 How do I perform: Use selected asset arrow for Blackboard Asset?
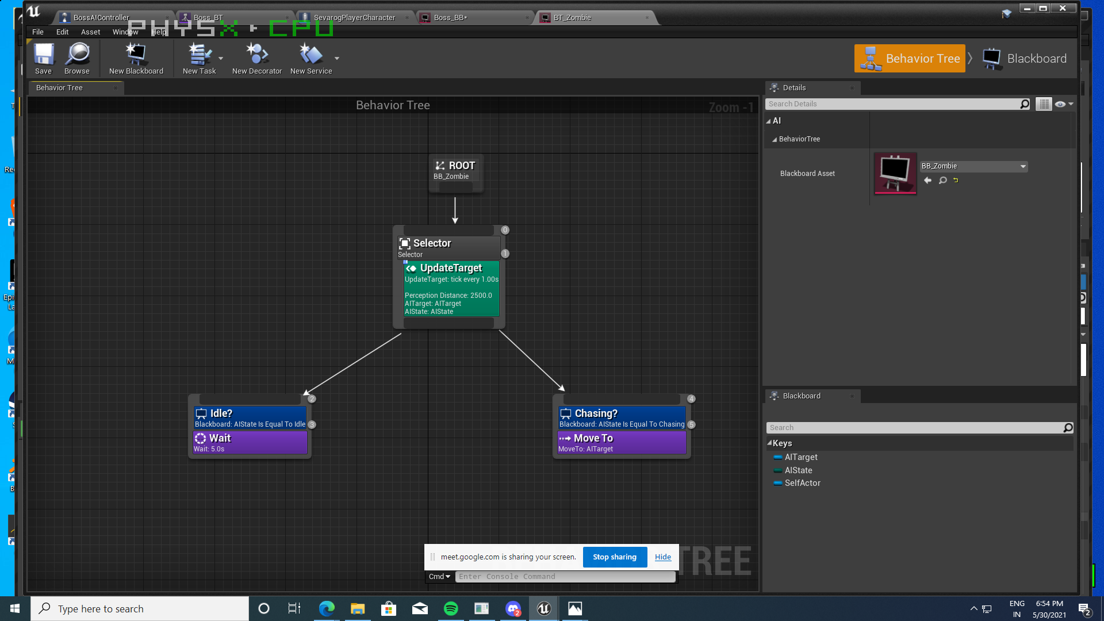927,181
